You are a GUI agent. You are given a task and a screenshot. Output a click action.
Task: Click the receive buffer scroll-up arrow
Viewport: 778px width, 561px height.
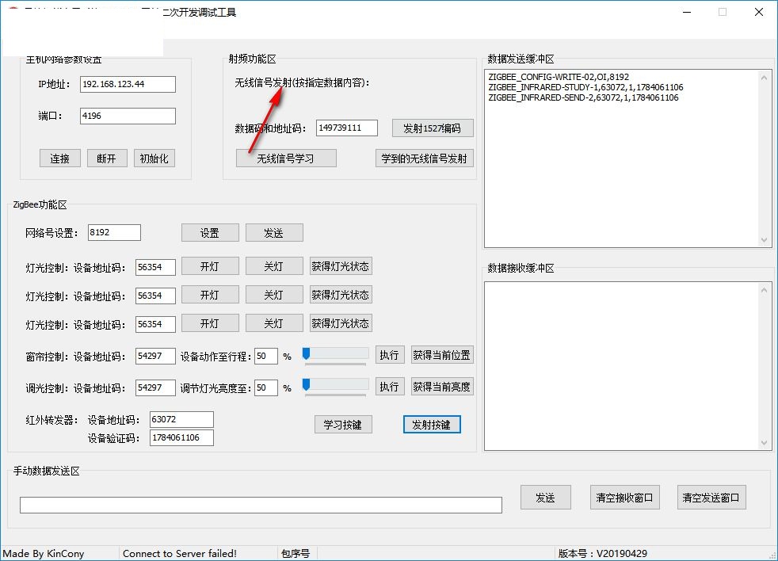tap(764, 290)
